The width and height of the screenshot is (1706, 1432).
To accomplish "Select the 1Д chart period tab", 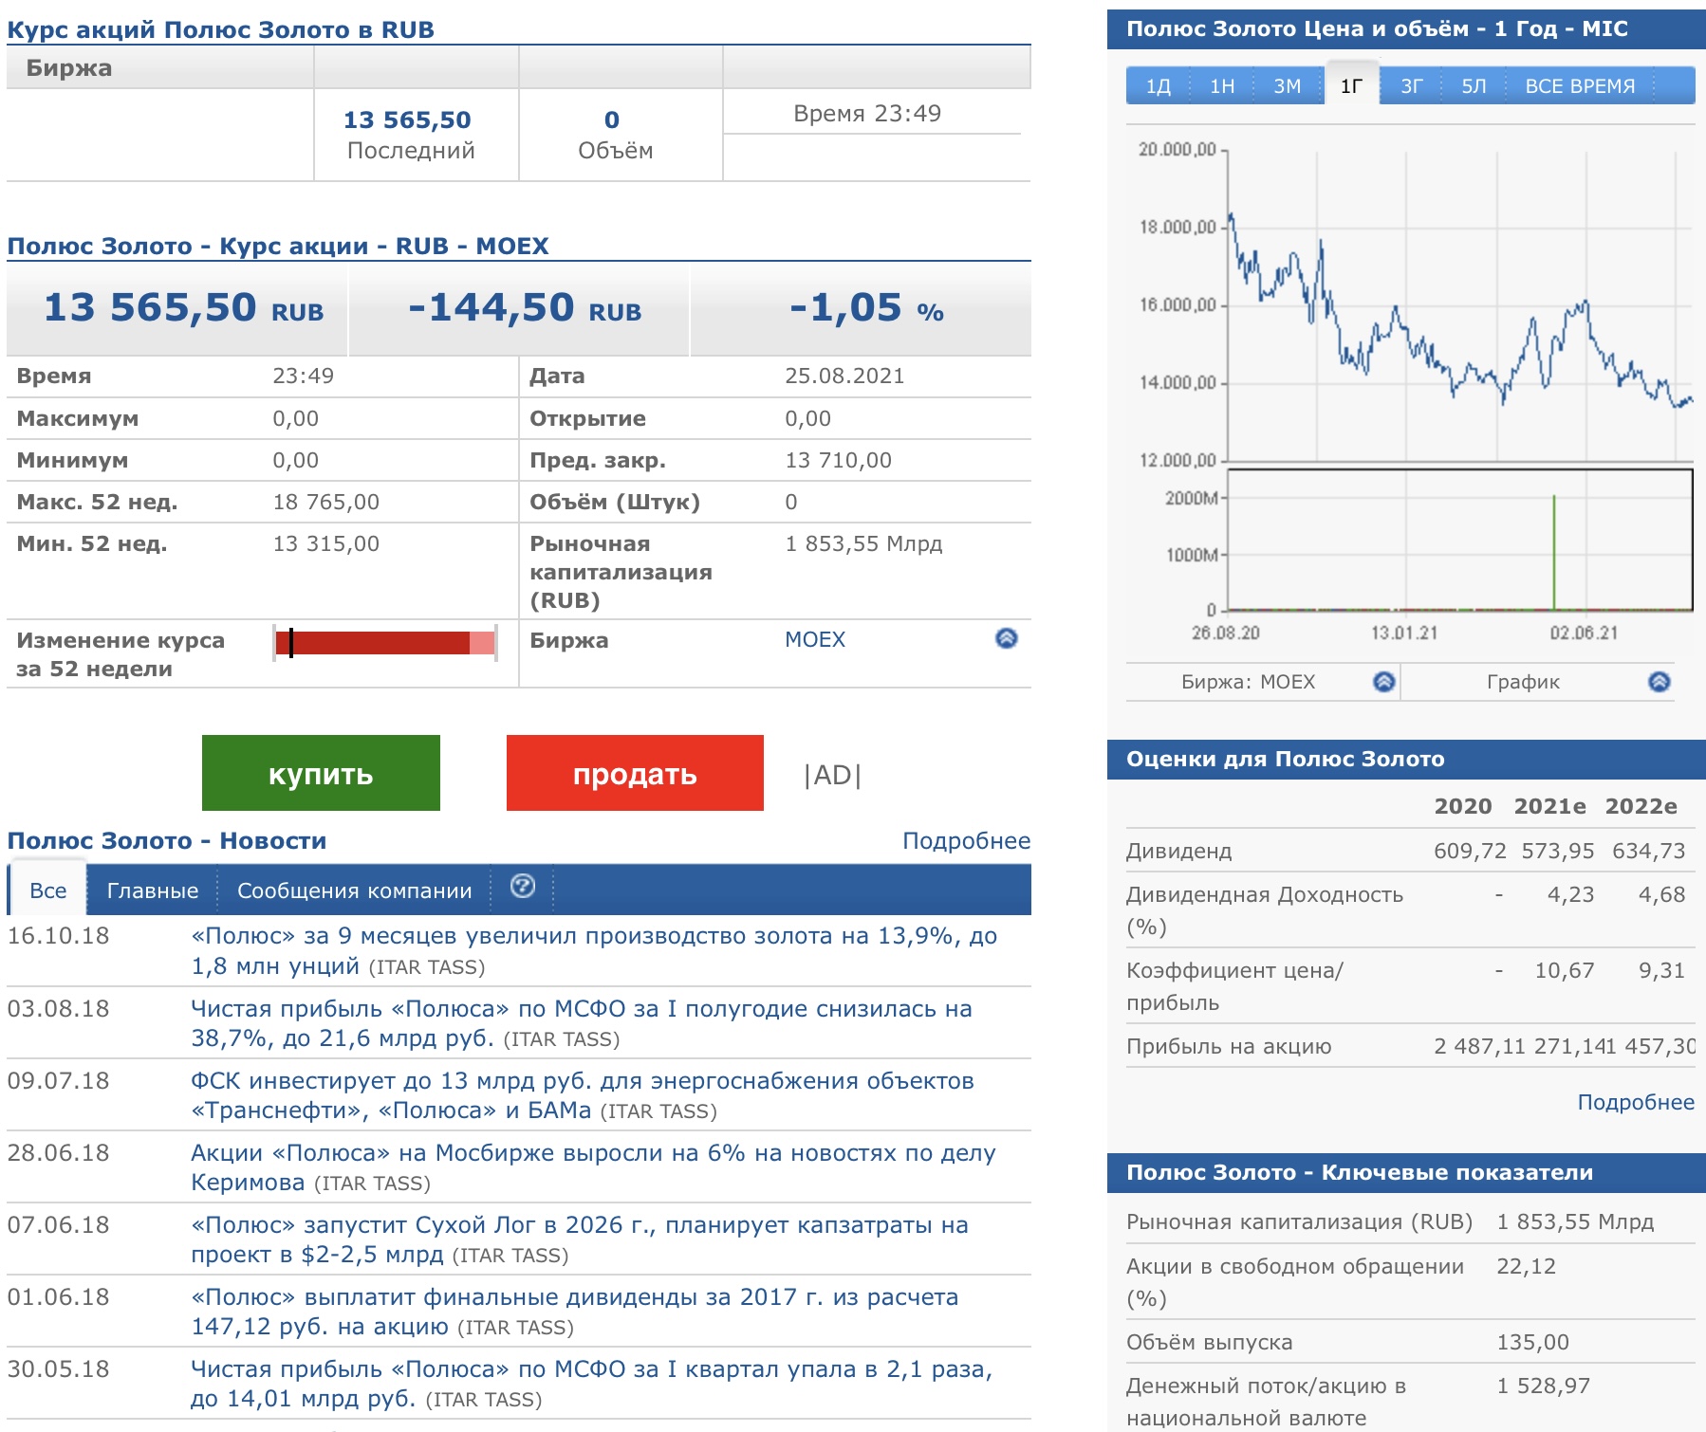I will click(1158, 86).
